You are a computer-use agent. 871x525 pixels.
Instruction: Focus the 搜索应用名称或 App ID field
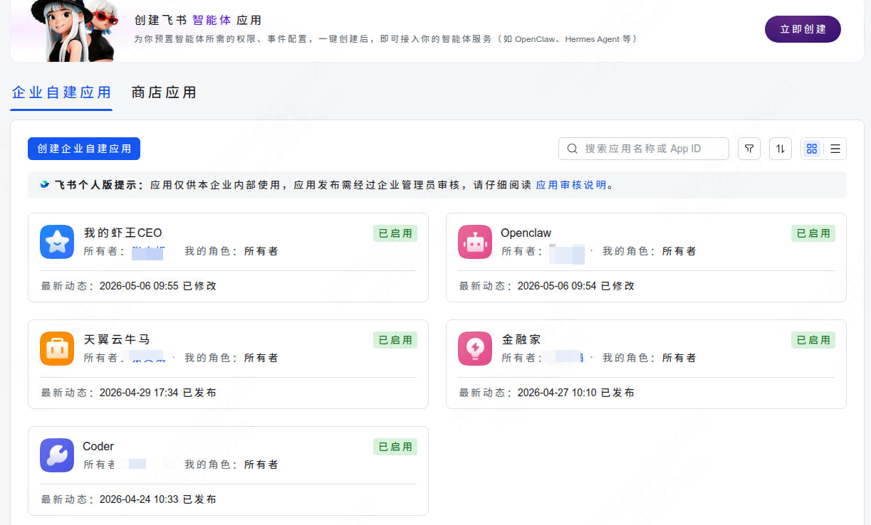coord(644,149)
